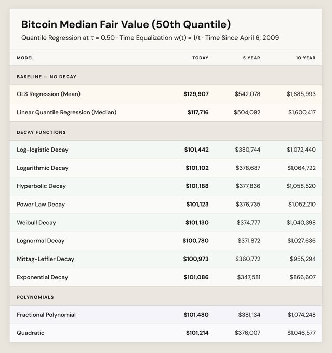Screen dimensions: 332x353
Task: Select the OLS Regression (Mean) row label
Action: (48, 94)
